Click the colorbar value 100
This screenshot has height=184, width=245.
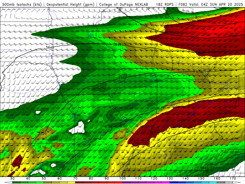coord(123,178)
